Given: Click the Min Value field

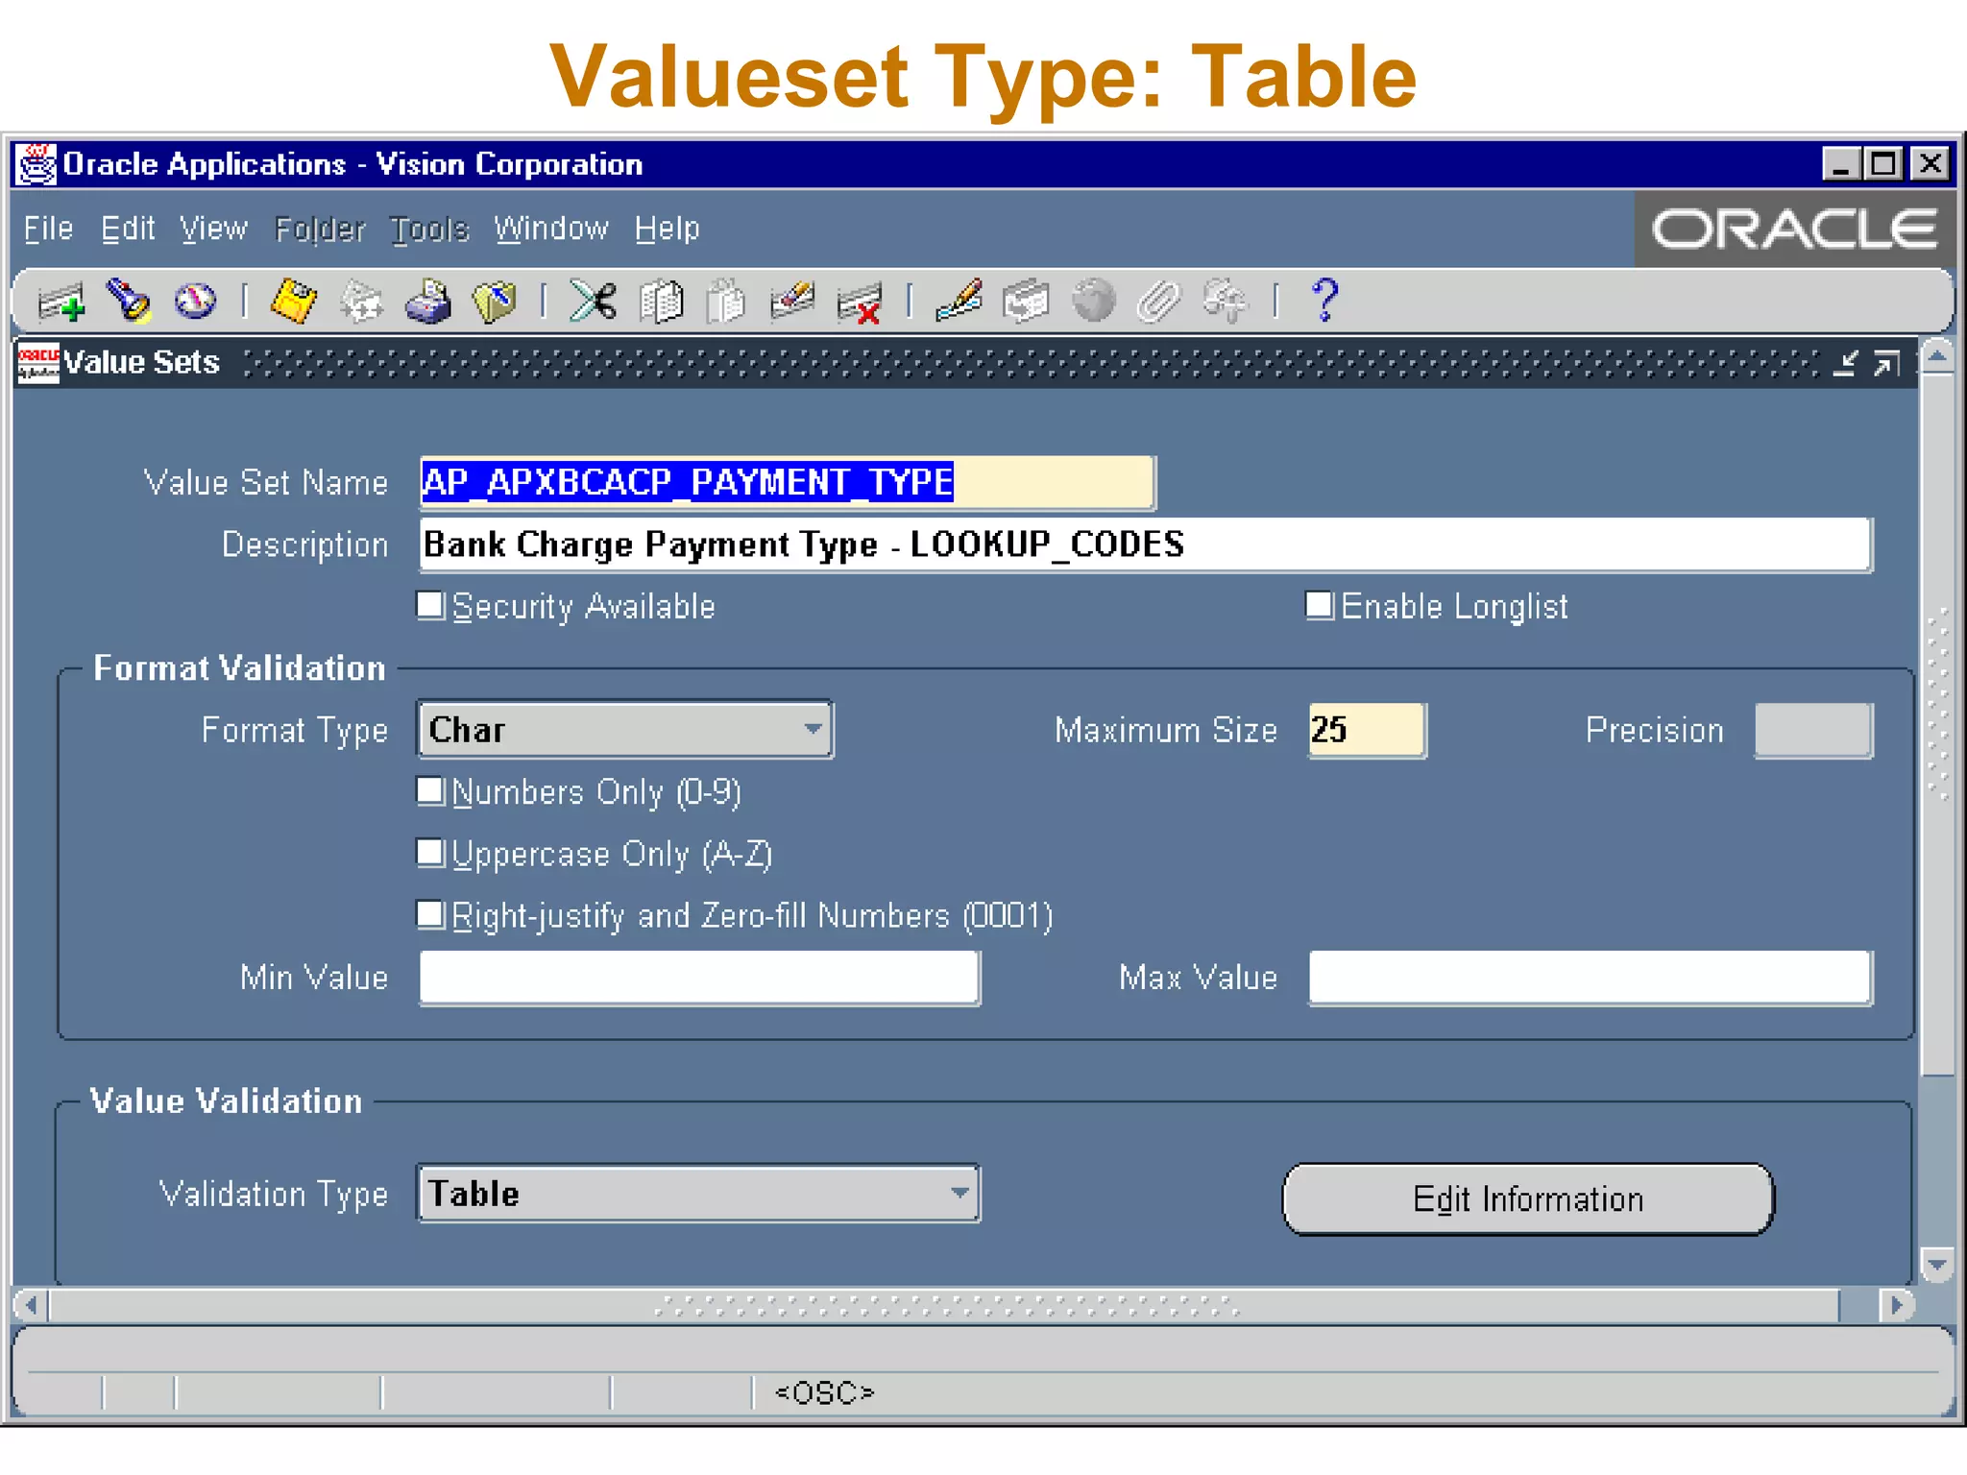Looking at the screenshot, I should 699,978.
